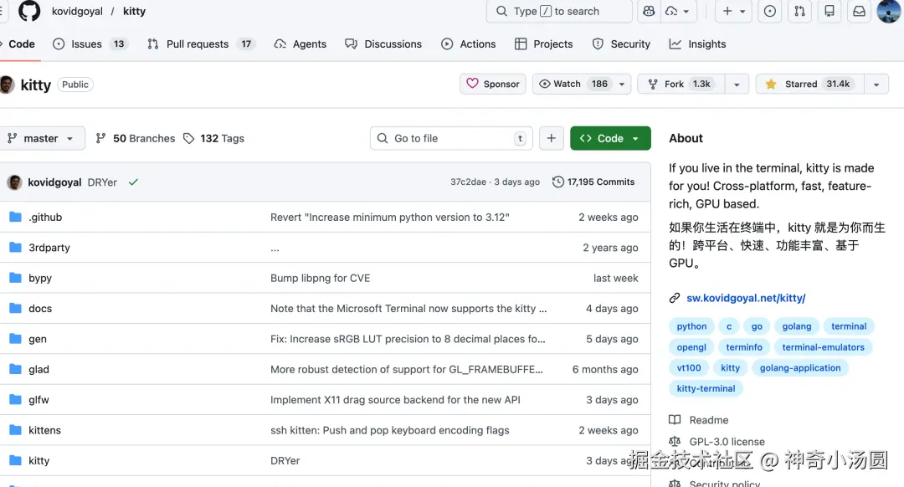Screen dimensions: 904x487
Task: Open the 50 Branches link
Action: click(136, 138)
